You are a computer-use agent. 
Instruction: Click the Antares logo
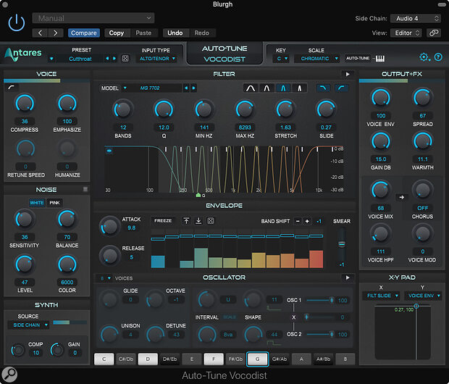click(x=23, y=54)
